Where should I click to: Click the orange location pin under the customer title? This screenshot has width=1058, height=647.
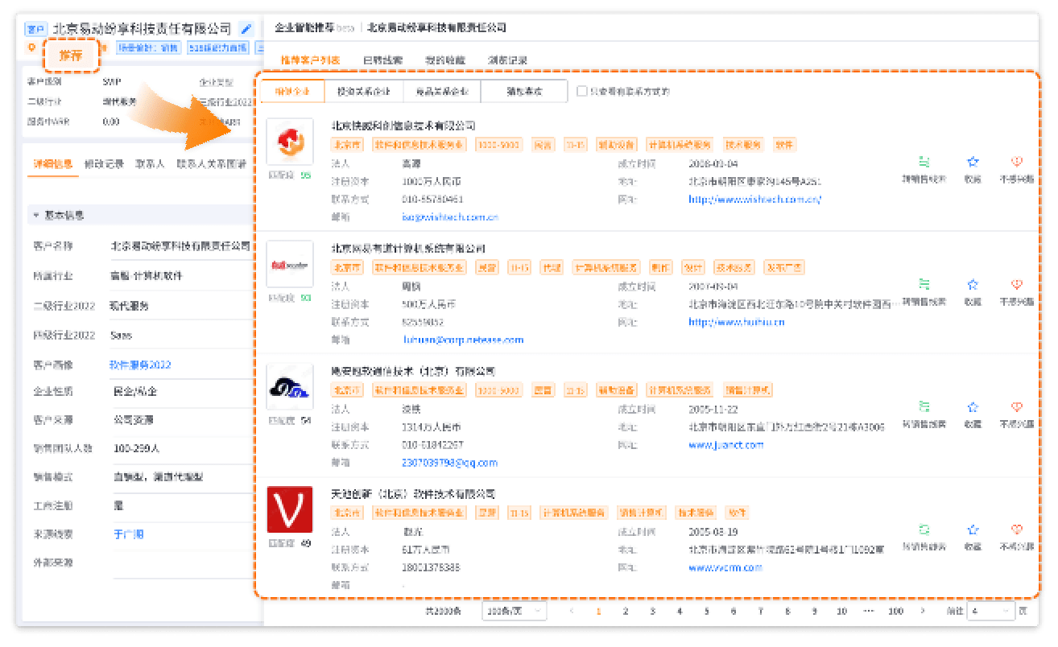tap(31, 47)
